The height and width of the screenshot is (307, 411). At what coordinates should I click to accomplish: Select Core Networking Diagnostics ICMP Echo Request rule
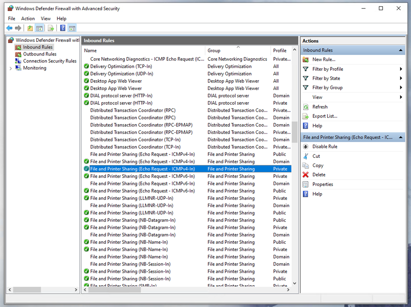coord(187,59)
